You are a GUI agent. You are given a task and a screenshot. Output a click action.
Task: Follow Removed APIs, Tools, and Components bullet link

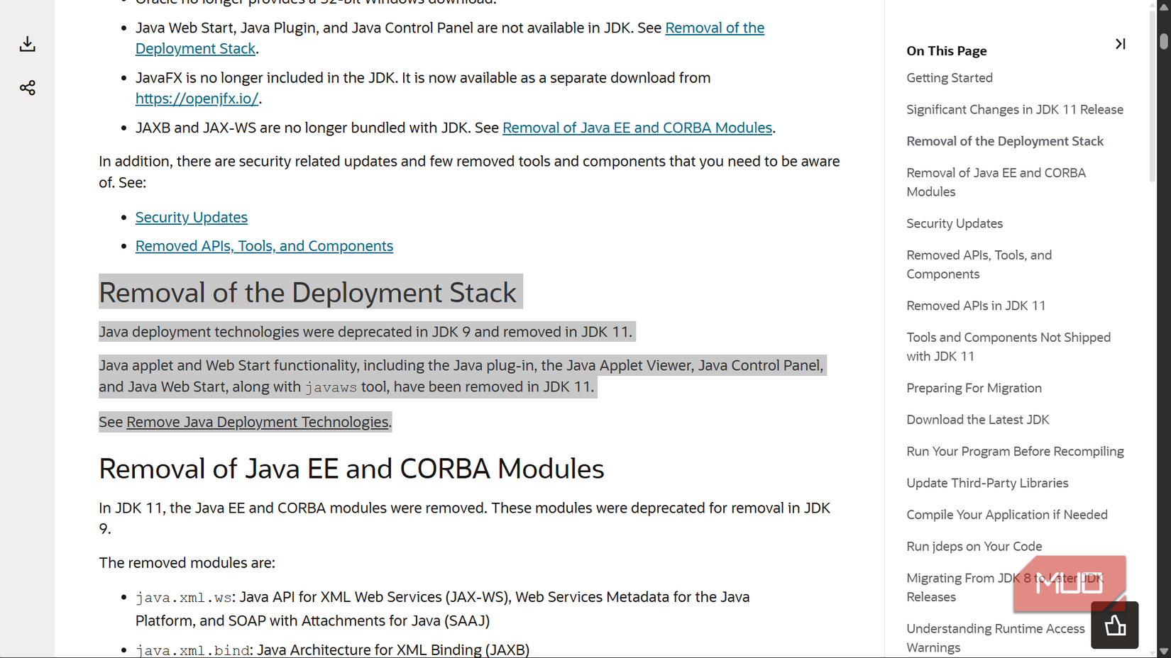[264, 246]
